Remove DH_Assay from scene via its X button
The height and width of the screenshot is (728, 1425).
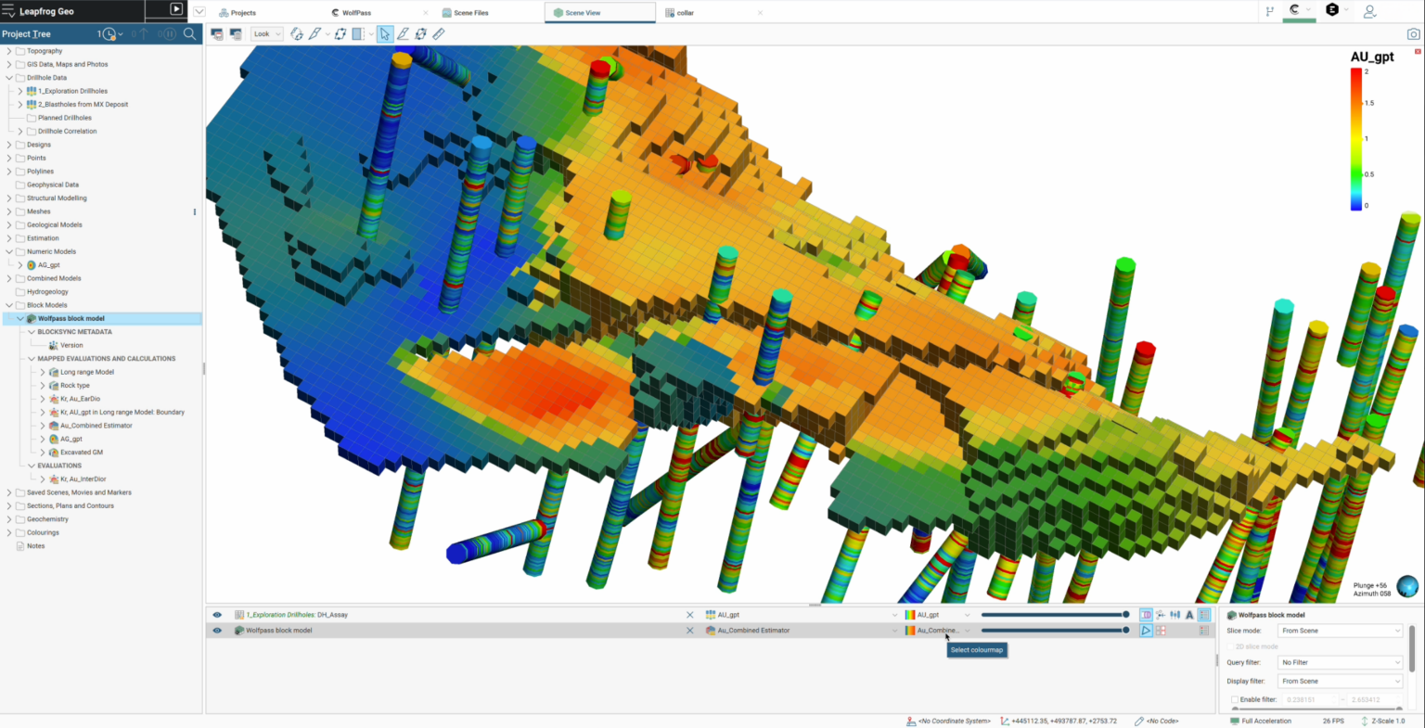coord(689,614)
